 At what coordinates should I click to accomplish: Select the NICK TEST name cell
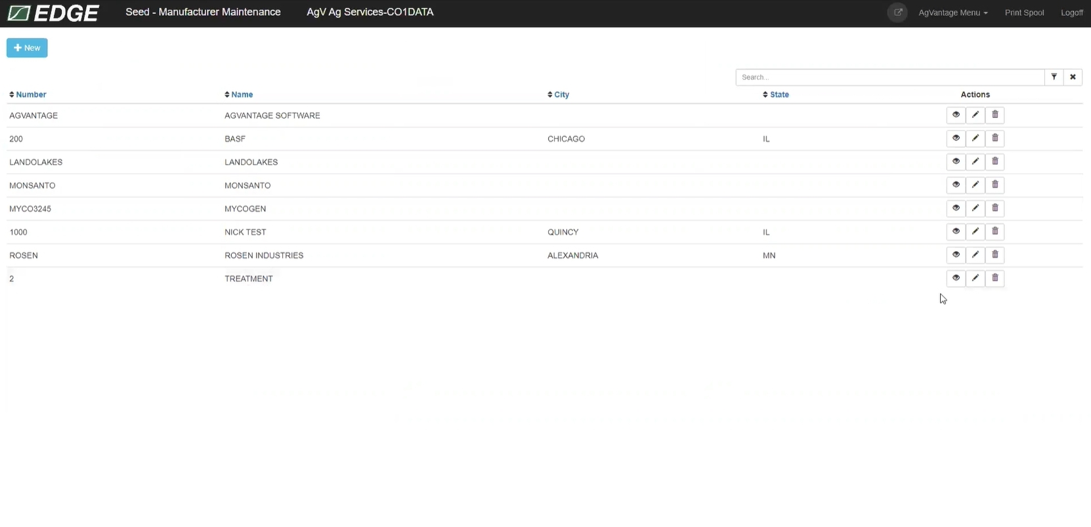(246, 232)
